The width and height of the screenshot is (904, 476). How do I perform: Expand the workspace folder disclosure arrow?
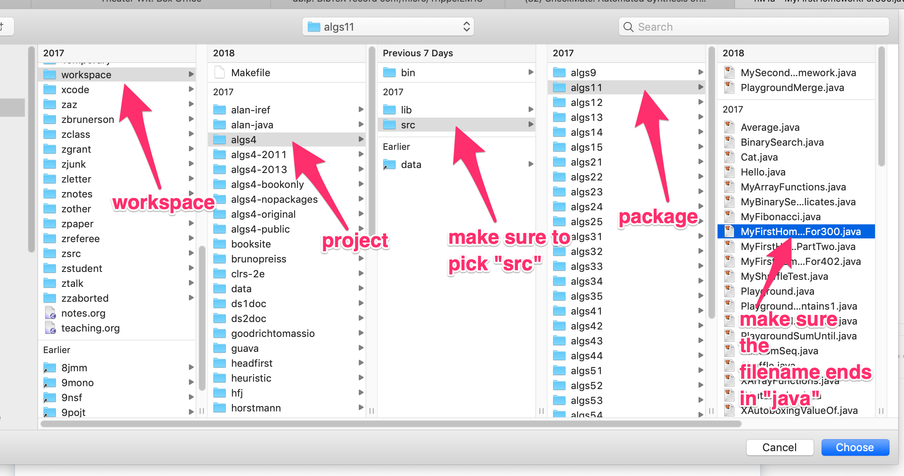[191, 75]
